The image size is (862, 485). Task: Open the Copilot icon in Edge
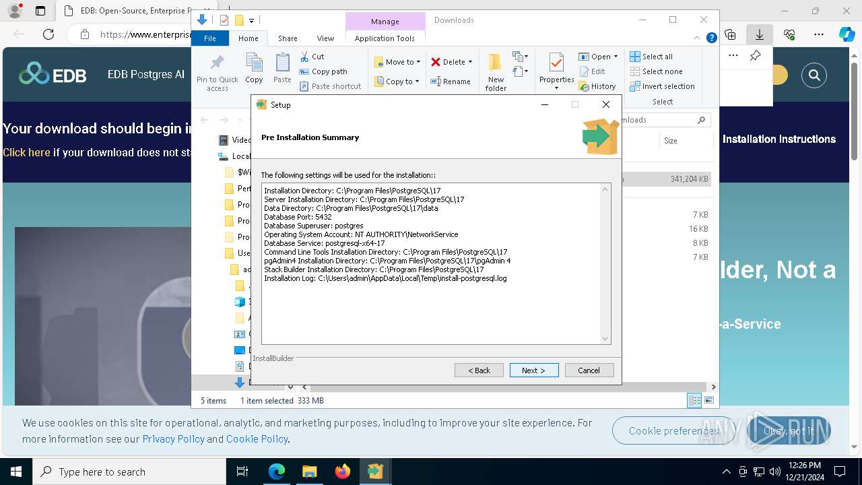[847, 34]
